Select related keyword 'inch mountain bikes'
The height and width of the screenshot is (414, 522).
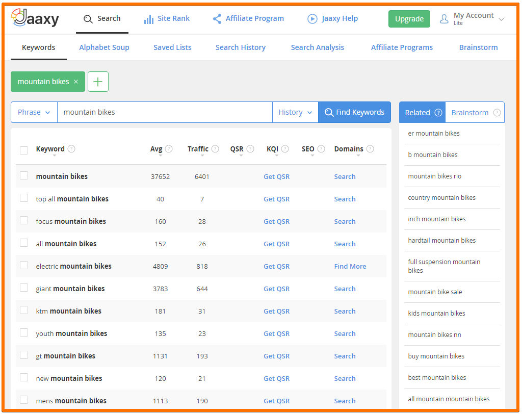click(437, 219)
